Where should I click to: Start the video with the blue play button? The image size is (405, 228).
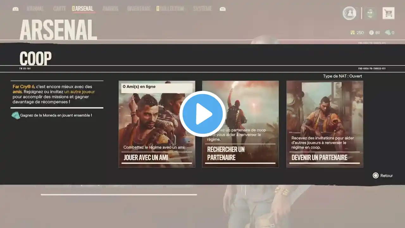click(x=202, y=114)
